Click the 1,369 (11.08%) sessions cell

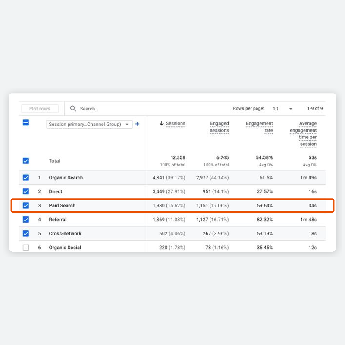coord(169,220)
